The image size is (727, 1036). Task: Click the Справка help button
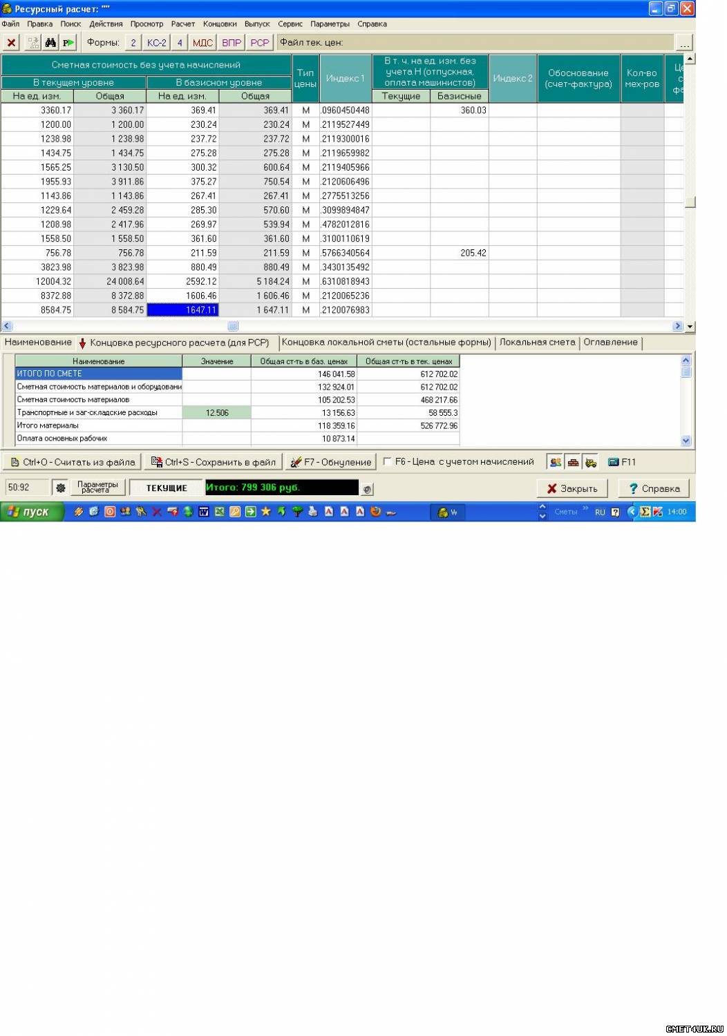[654, 488]
